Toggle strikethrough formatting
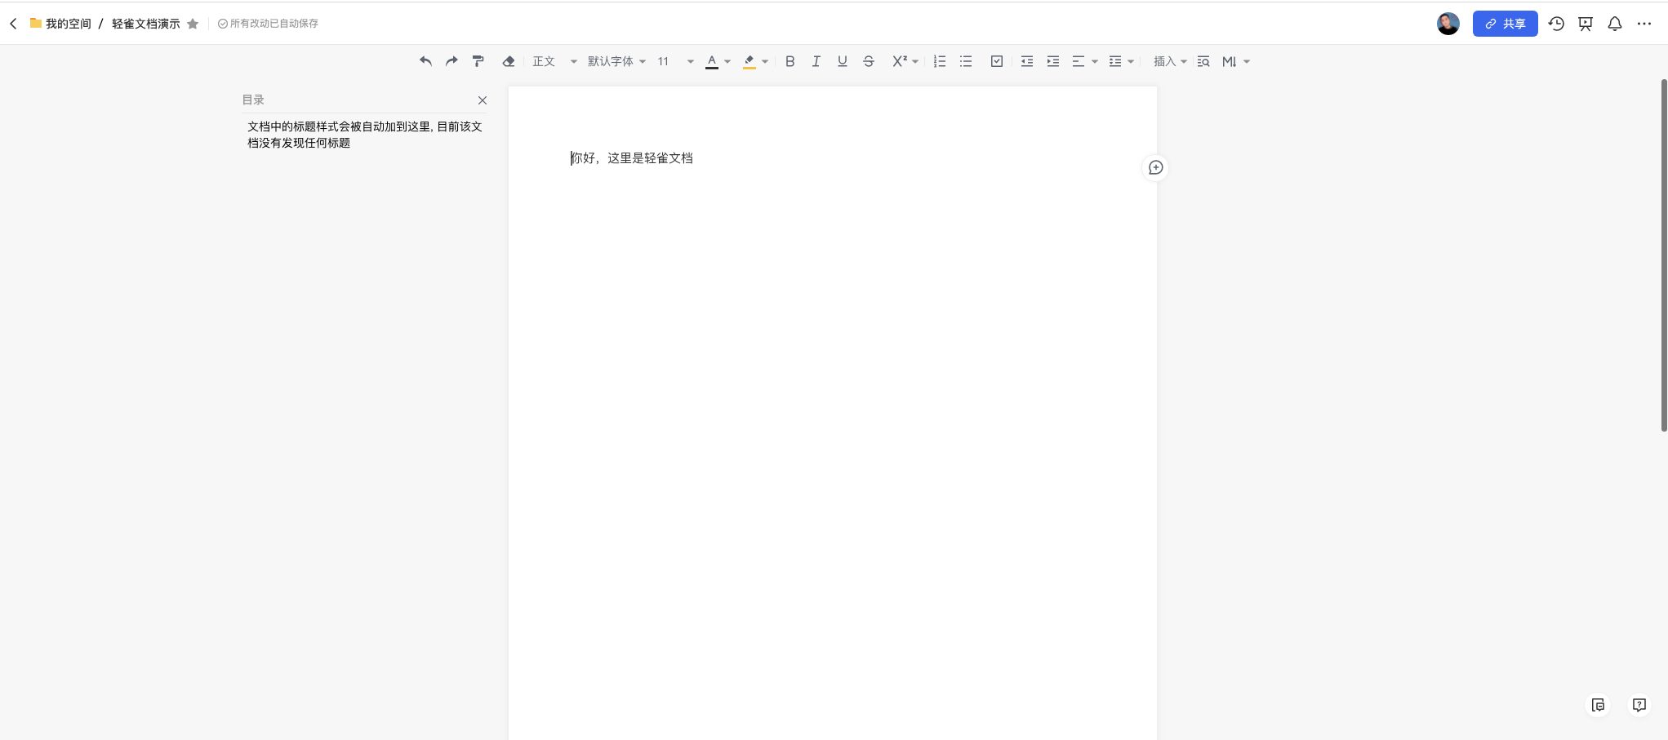Screen dimensions: 1668x740 point(869,61)
